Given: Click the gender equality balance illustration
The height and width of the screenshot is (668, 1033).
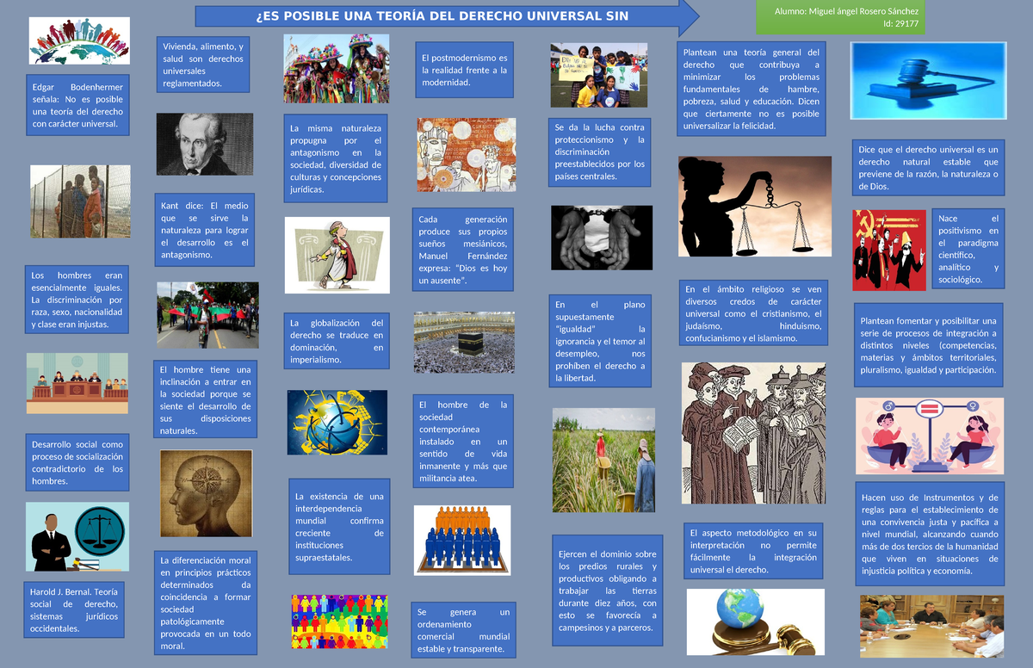Looking at the screenshot, I should [930, 436].
